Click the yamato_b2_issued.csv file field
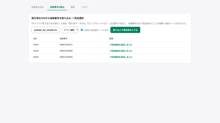This screenshot has height=123, width=220. [x=46, y=30]
